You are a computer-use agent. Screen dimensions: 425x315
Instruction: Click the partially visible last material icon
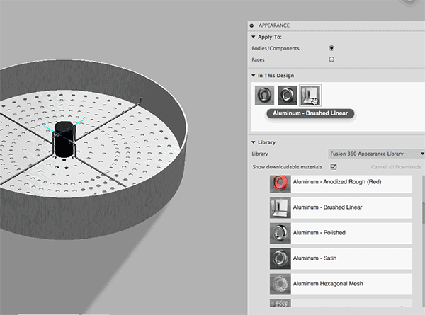[280, 303]
